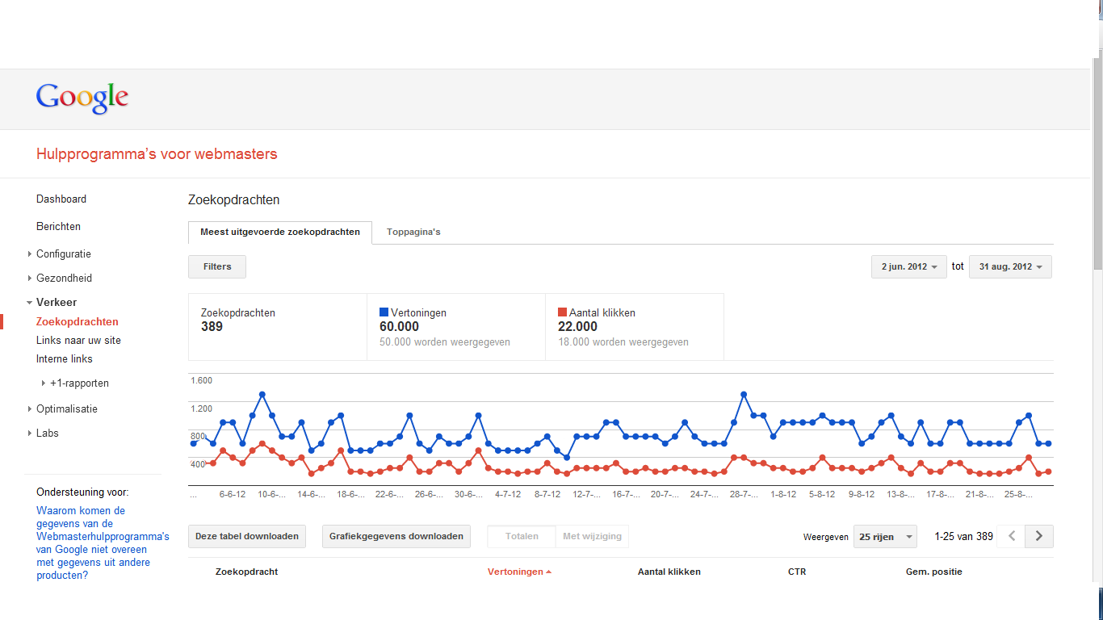Click Grafiekgegevens downloaden button

pyautogui.click(x=396, y=536)
